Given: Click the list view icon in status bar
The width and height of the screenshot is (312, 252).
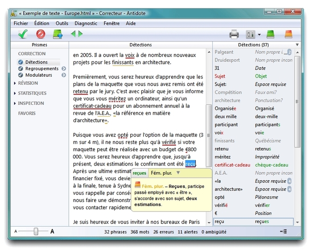Looking at the screenshot, I should (283, 231).
